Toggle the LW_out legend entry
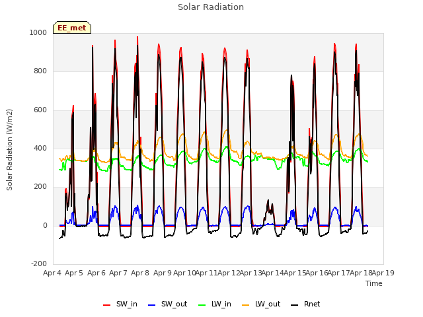 point(261,304)
